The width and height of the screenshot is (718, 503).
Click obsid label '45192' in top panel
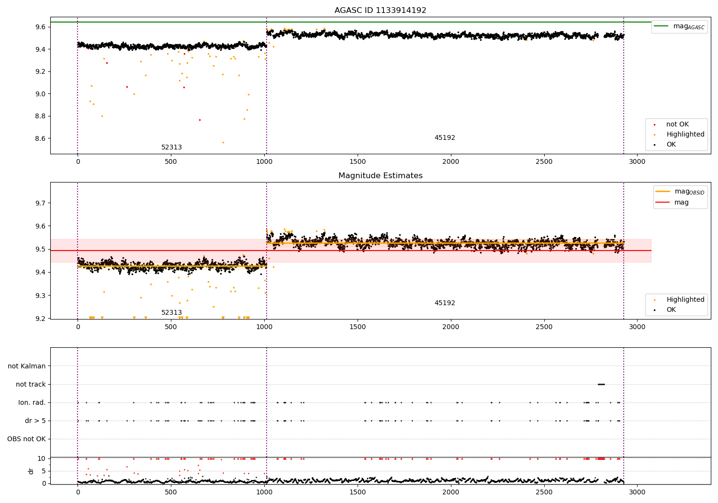[x=445, y=138]
